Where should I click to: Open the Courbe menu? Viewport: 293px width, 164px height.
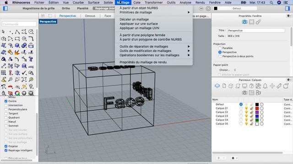78,3
